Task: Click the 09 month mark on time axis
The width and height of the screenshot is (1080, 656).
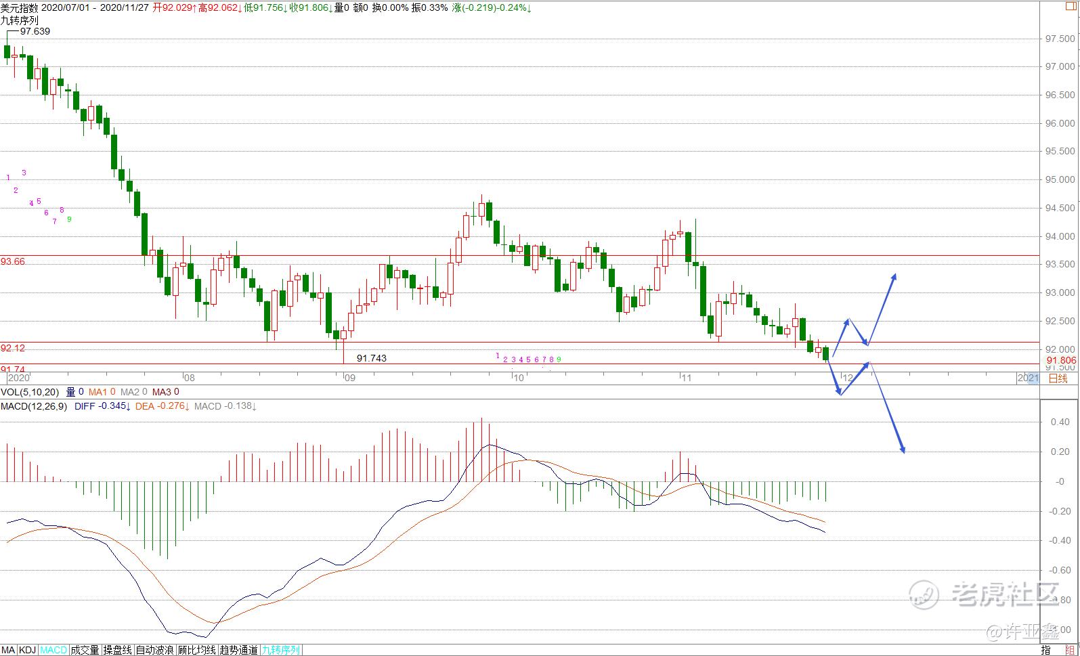Action: [x=349, y=378]
